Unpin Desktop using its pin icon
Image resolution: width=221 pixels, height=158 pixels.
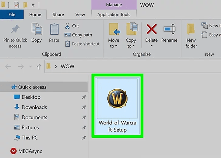pos(84,97)
